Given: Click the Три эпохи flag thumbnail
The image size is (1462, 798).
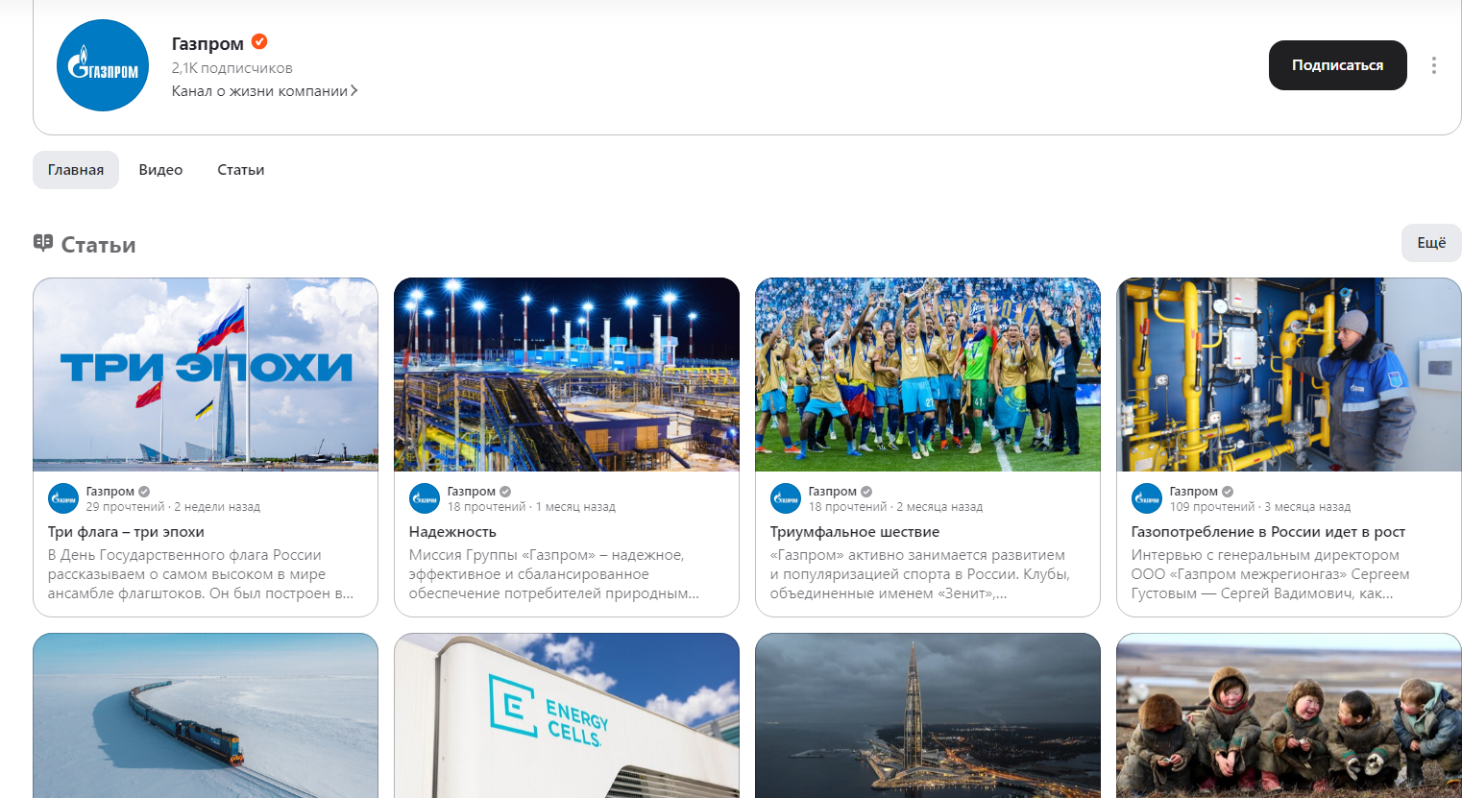Looking at the screenshot, I should tap(206, 375).
